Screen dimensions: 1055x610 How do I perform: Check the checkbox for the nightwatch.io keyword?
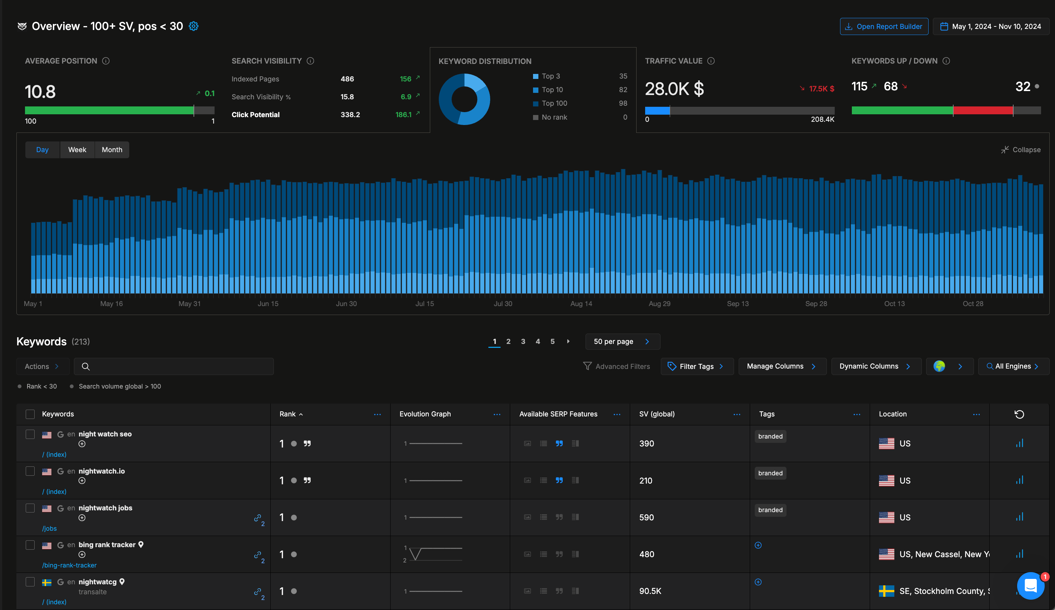[x=30, y=471]
